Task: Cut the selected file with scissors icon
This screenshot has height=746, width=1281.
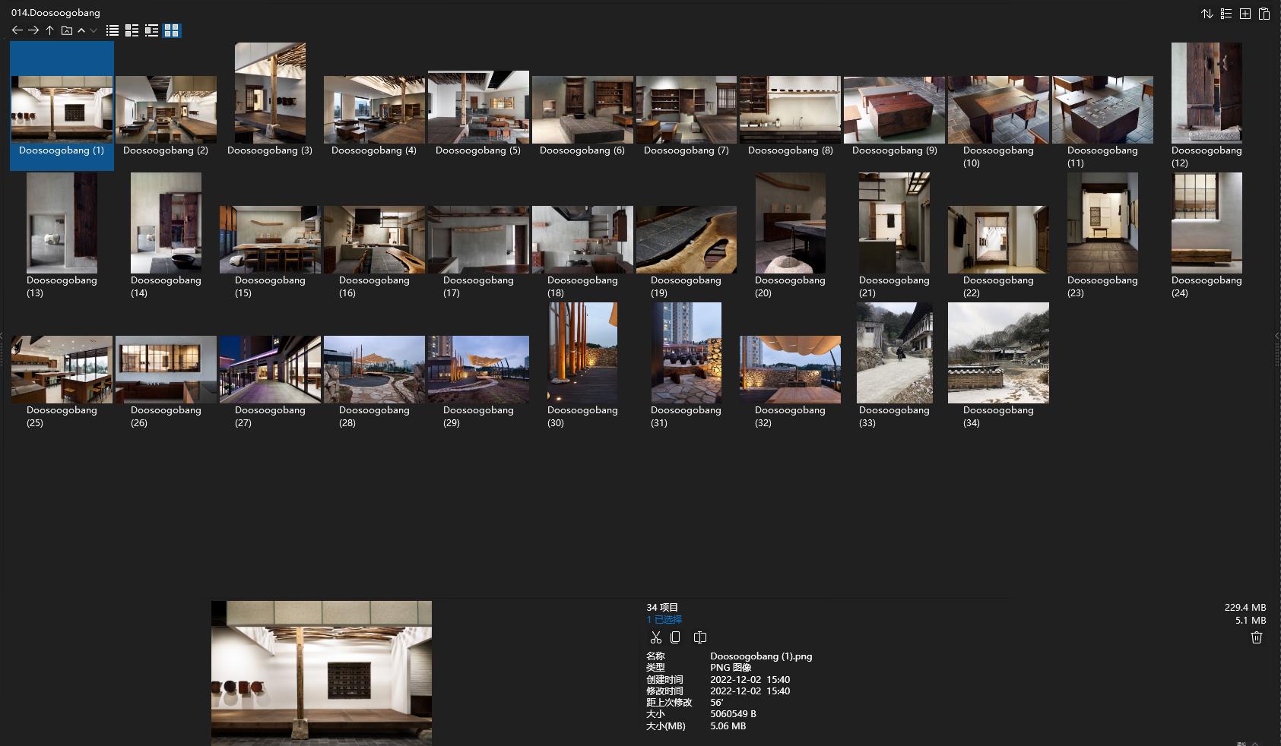Action: (655, 637)
